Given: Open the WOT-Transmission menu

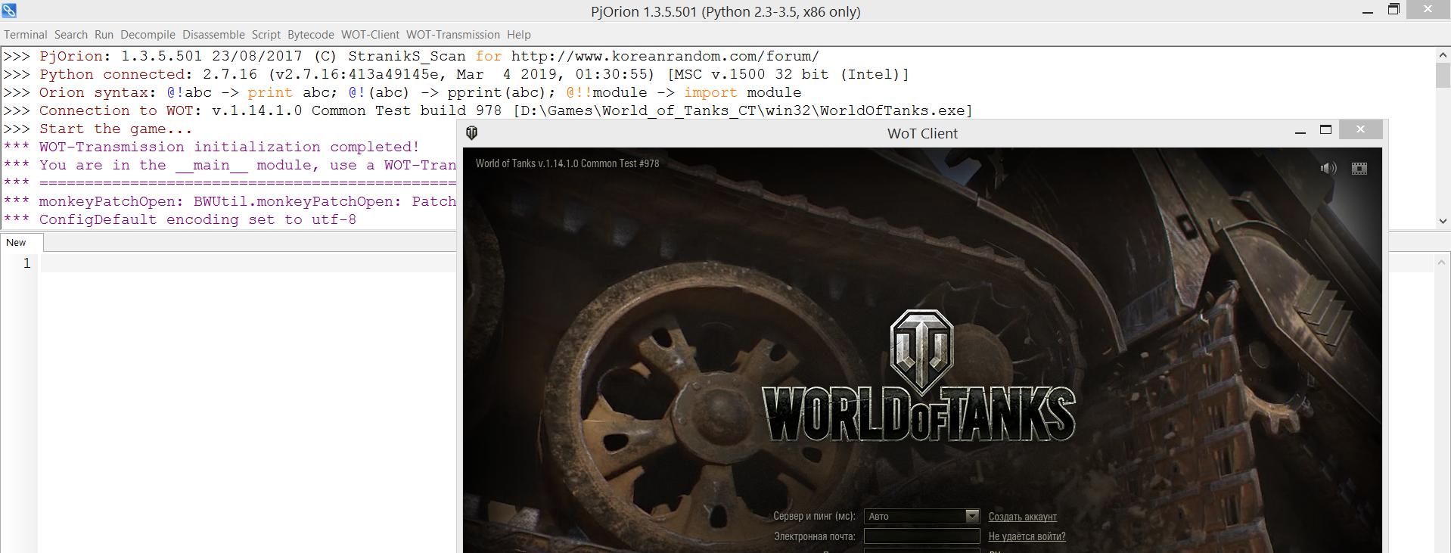Looking at the screenshot, I should tap(452, 35).
